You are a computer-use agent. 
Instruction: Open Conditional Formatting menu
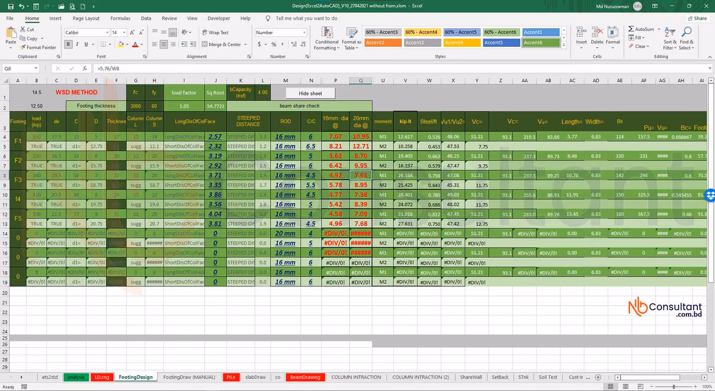click(x=327, y=38)
